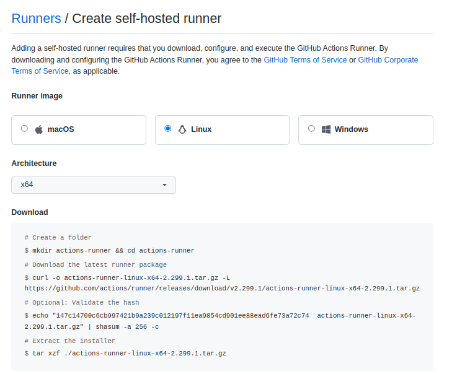The height and width of the screenshot is (374, 452).
Task: Open the Runners breadcrumb link
Action: coord(36,19)
